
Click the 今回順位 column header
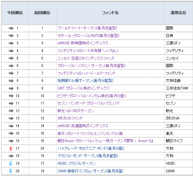coord(15,13)
